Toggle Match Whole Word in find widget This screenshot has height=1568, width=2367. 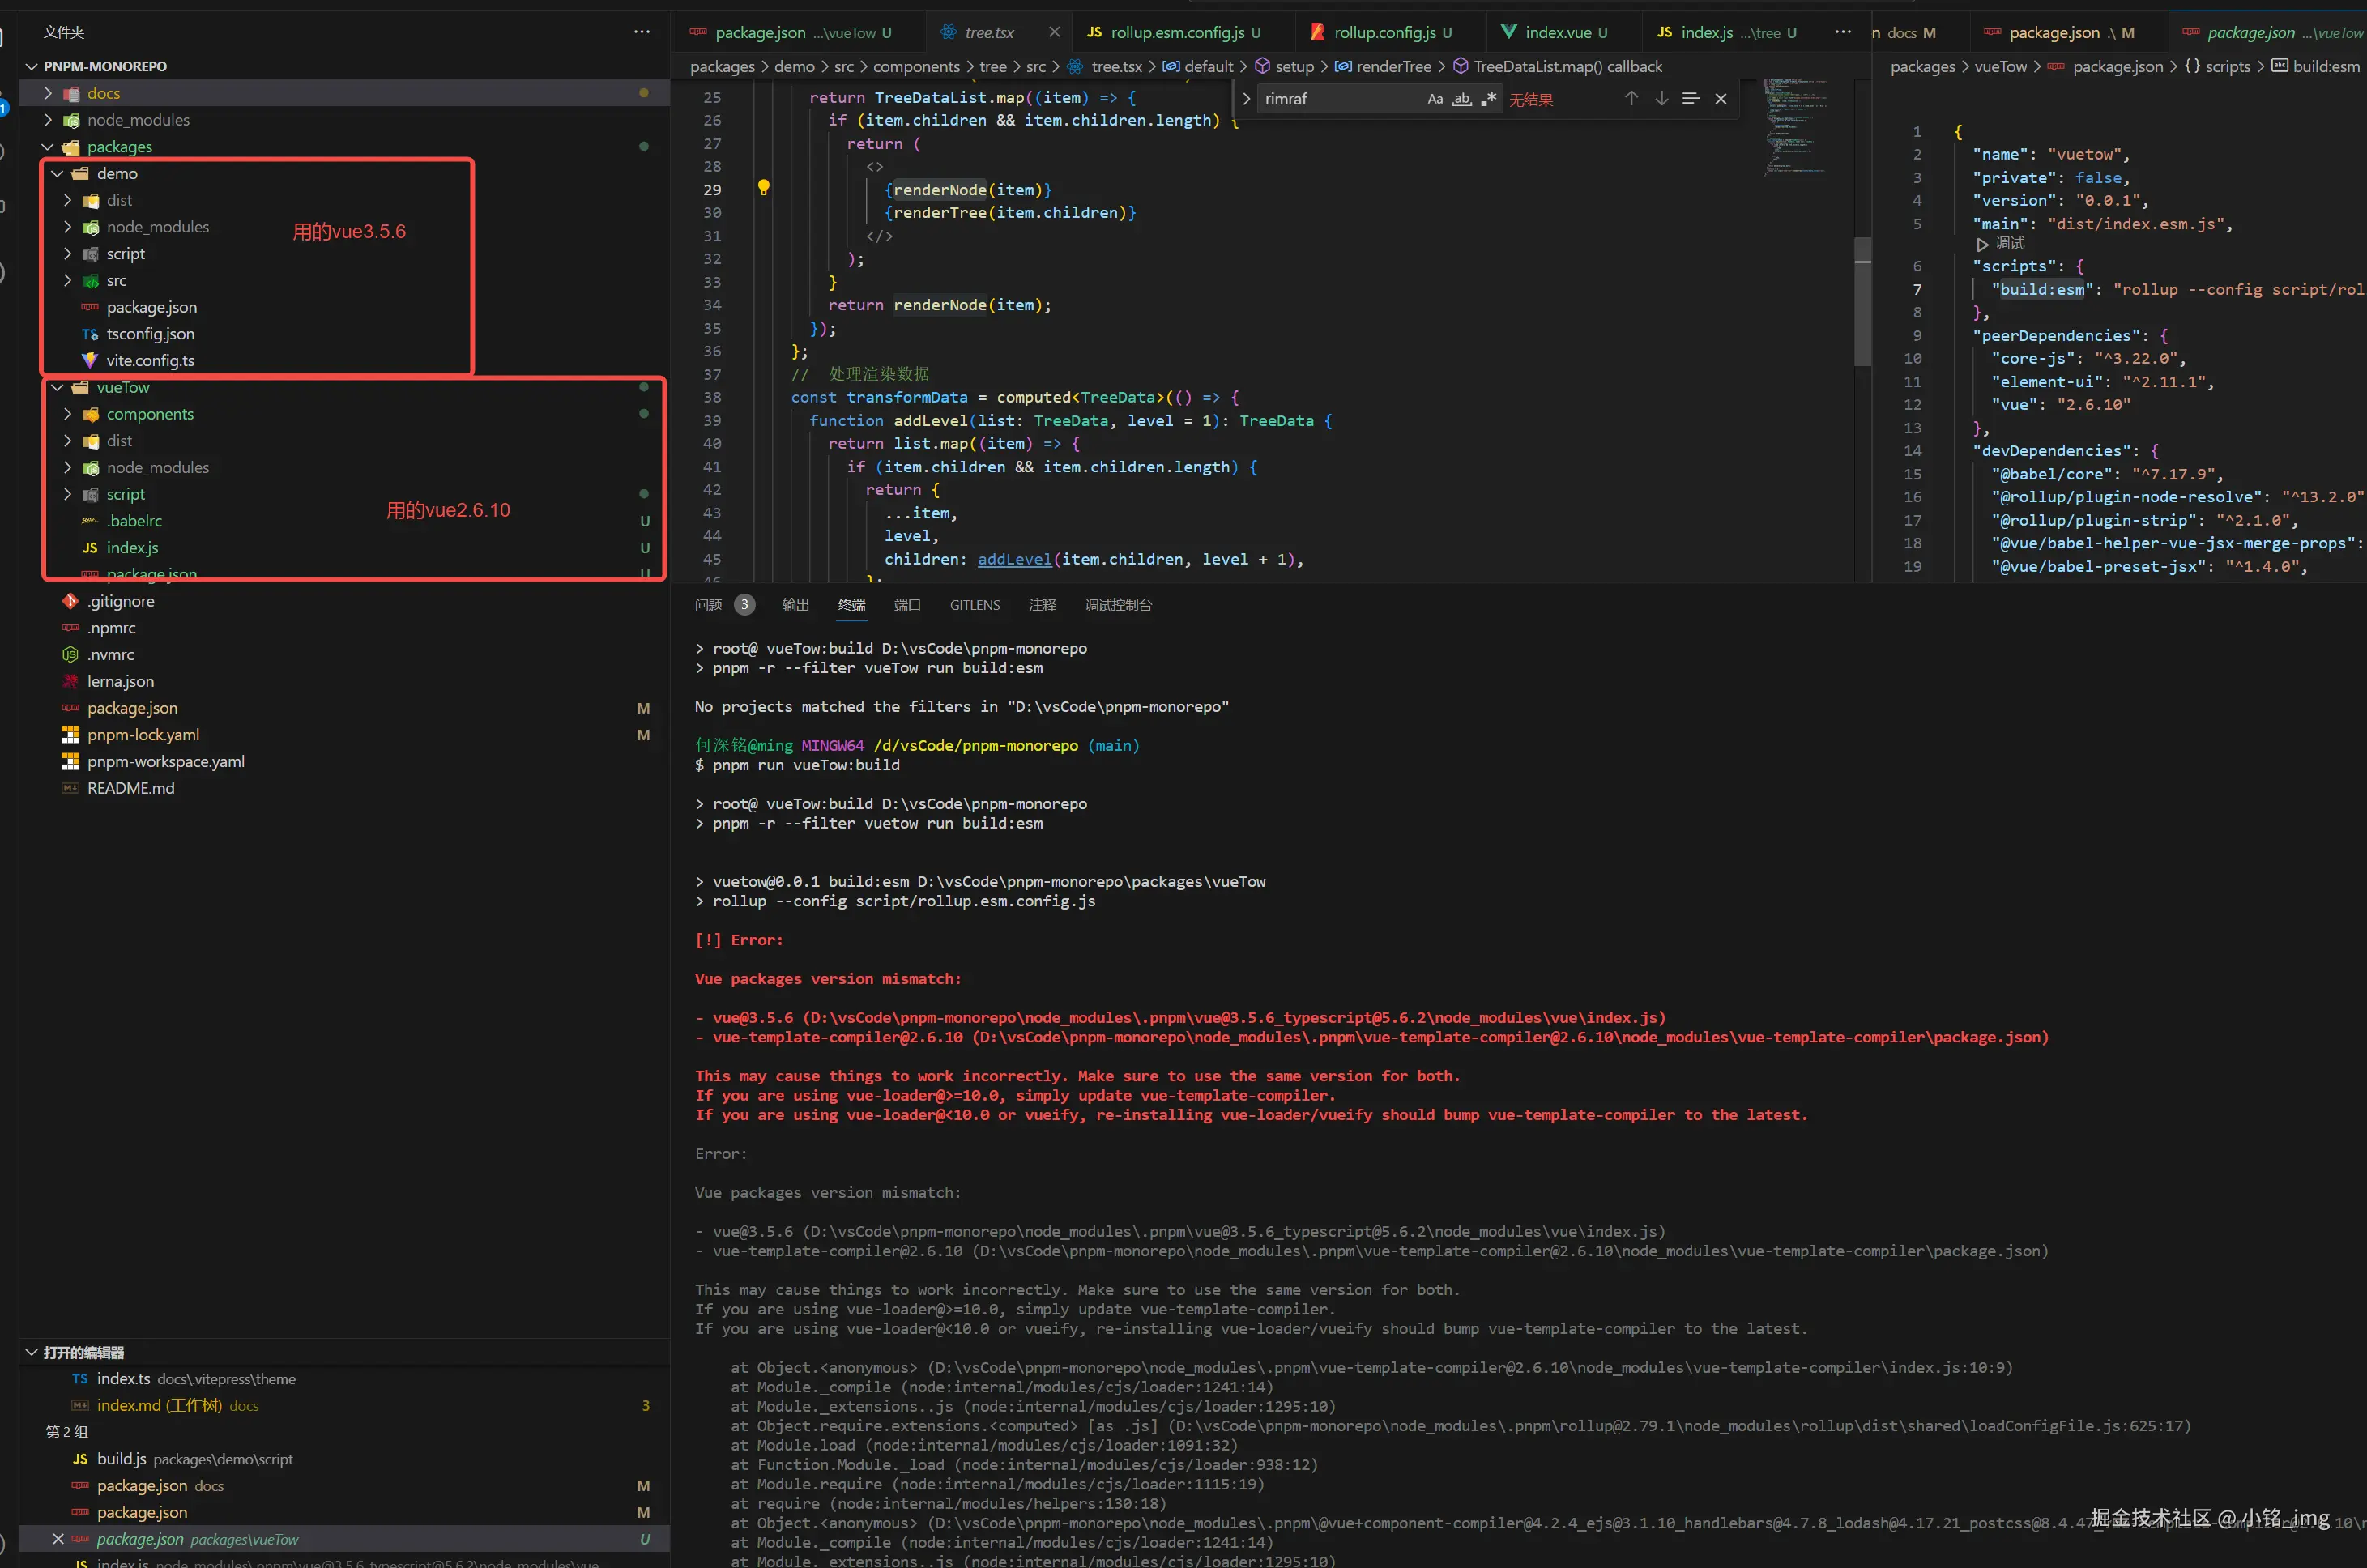(x=1462, y=99)
